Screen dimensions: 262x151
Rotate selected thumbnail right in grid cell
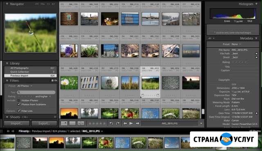158,95
